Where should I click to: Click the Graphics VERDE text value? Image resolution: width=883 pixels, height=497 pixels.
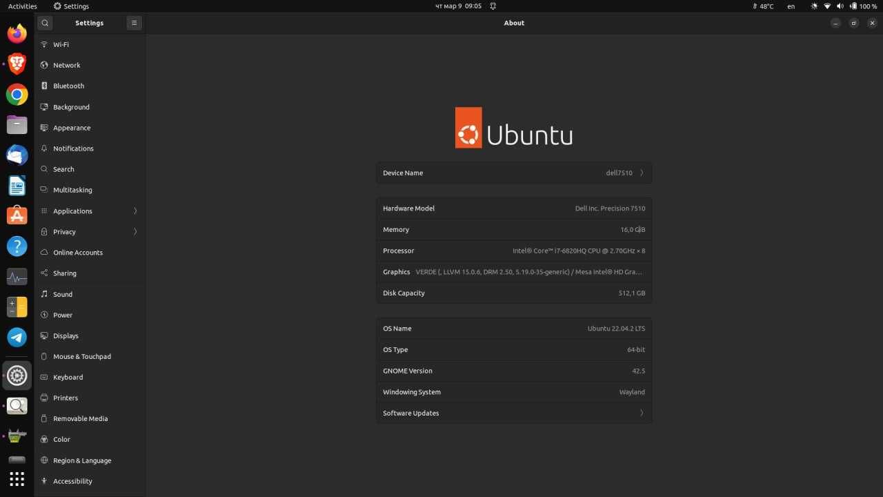click(x=530, y=272)
